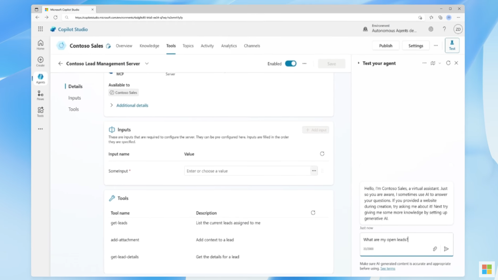Go back from Contoso Lead Management Server
This screenshot has width=498, height=280.
click(61, 63)
